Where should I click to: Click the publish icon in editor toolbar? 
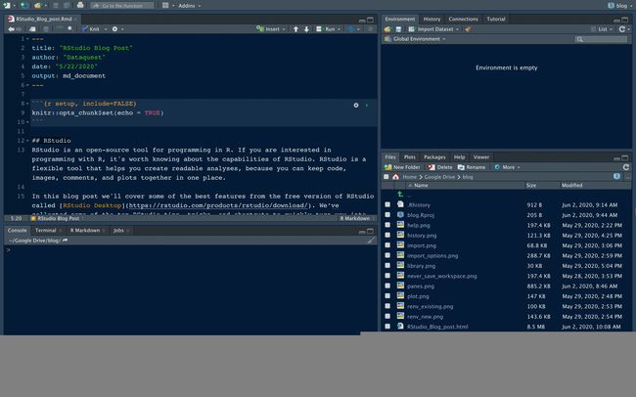pos(351,29)
